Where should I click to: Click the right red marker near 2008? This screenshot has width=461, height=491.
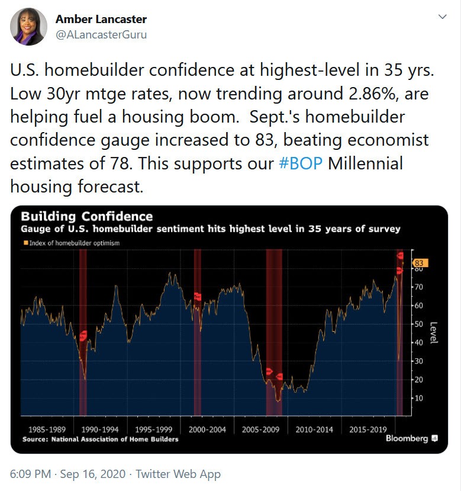coord(280,376)
